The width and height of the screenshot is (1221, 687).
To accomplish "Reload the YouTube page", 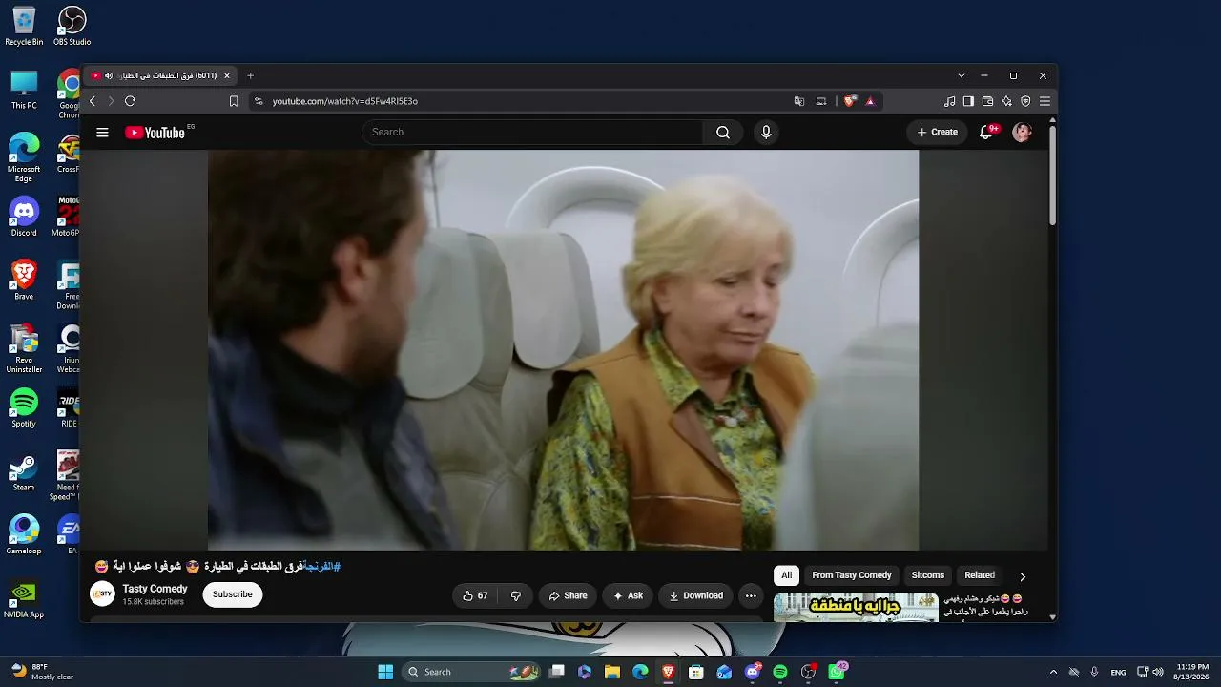I will tap(131, 101).
